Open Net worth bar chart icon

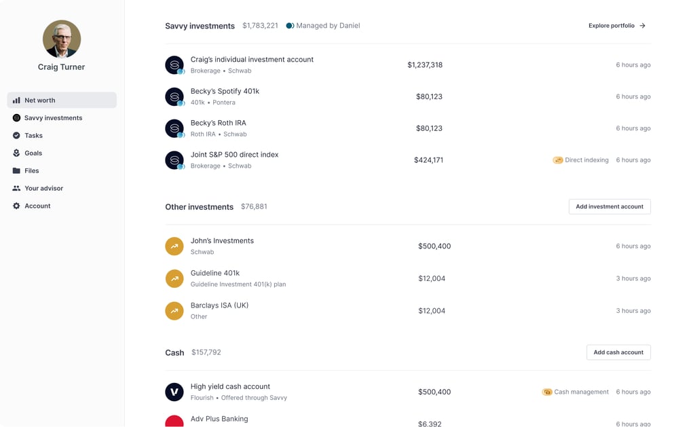16,100
